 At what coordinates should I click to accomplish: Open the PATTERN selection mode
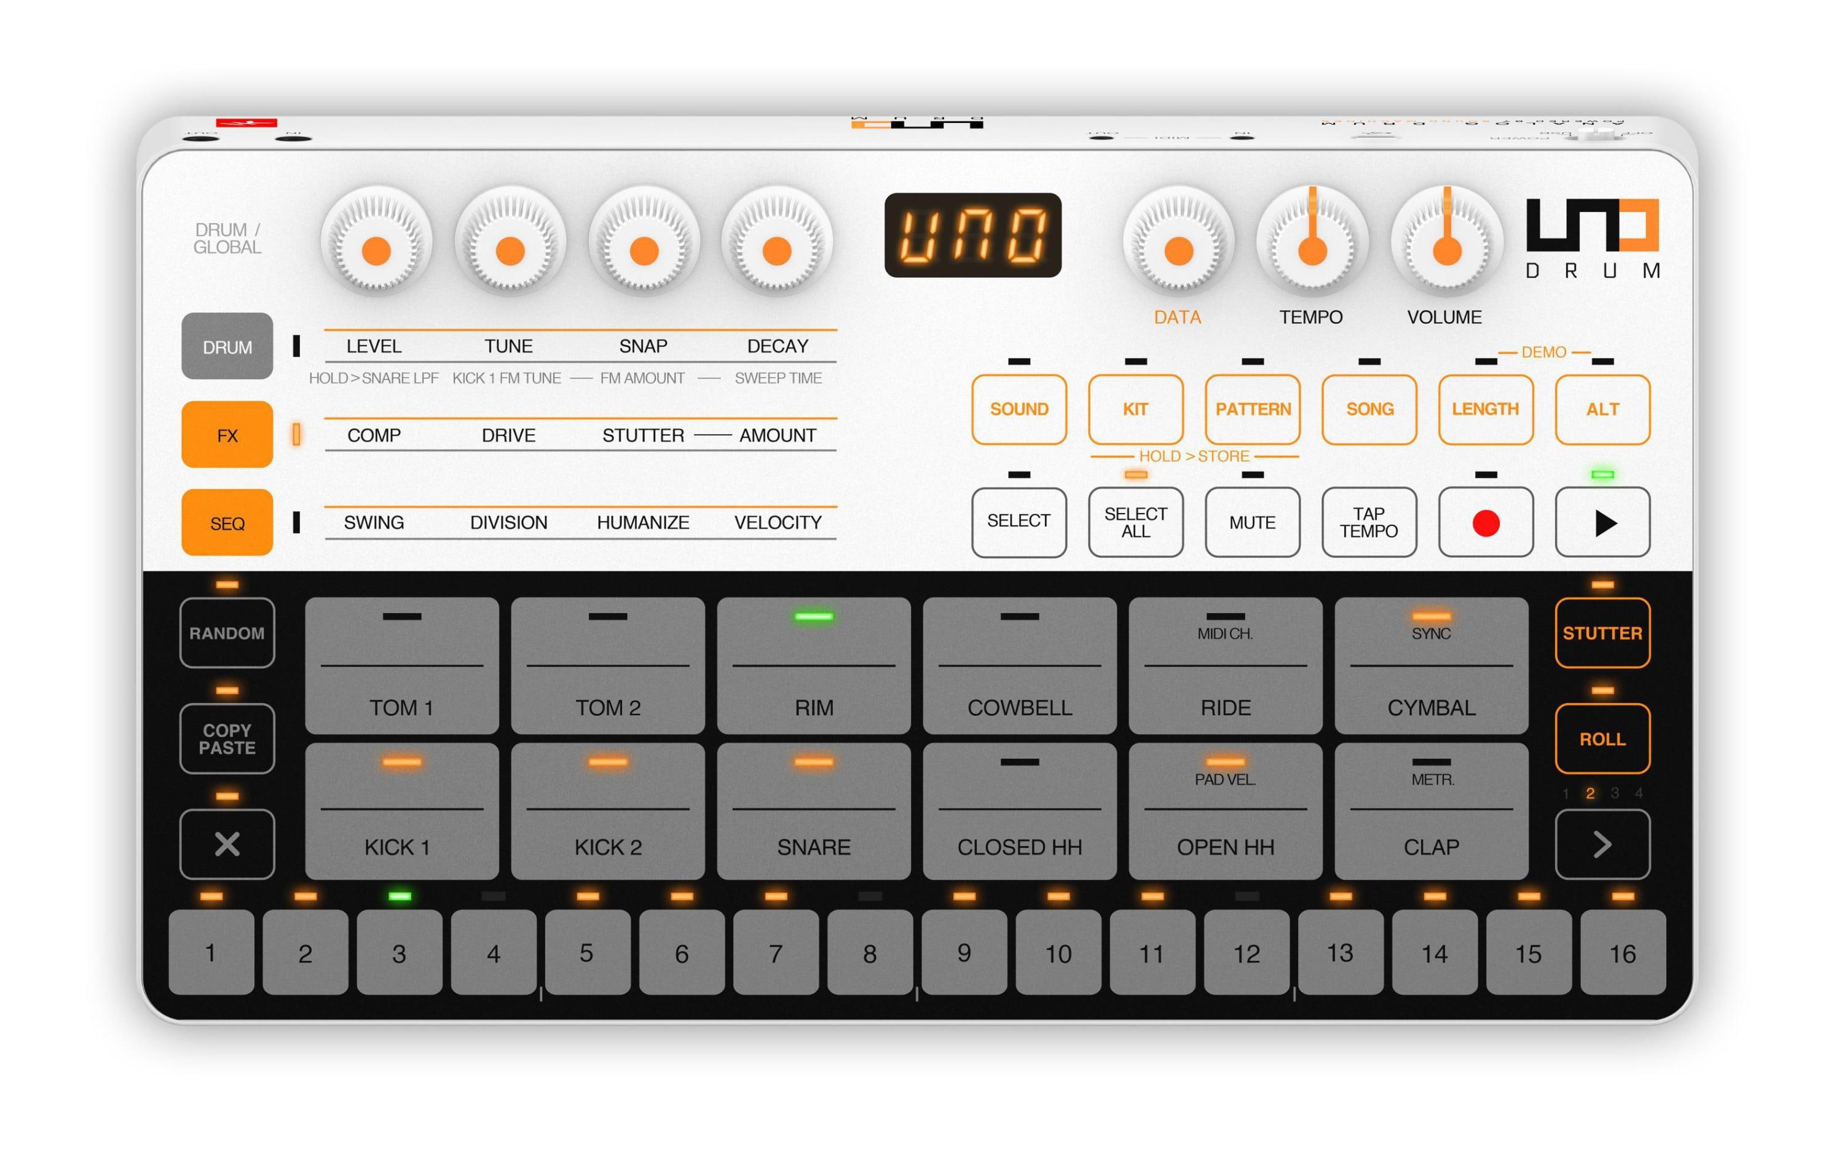(1252, 409)
